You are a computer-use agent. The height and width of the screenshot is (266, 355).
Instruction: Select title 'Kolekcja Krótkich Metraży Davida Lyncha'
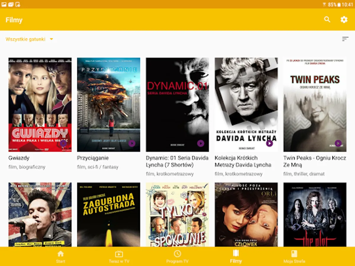pyautogui.click(x=243, y=161)
